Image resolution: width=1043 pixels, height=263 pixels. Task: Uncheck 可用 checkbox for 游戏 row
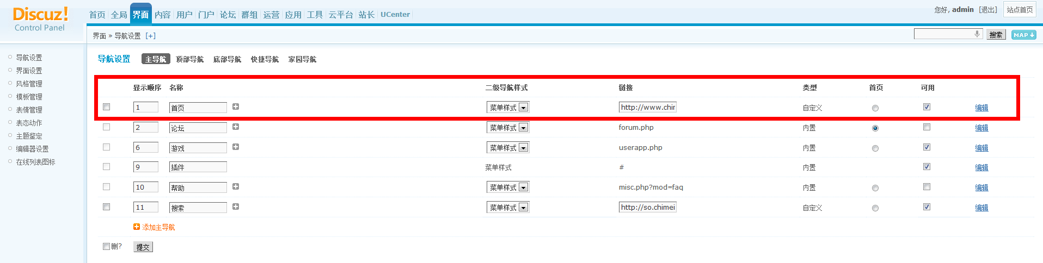pos(927,147)
